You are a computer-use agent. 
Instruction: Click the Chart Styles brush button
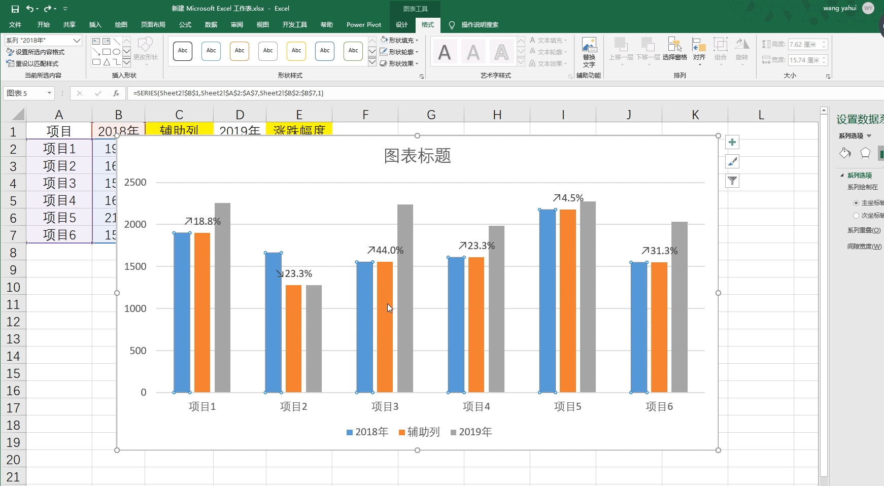click(732, 161)
